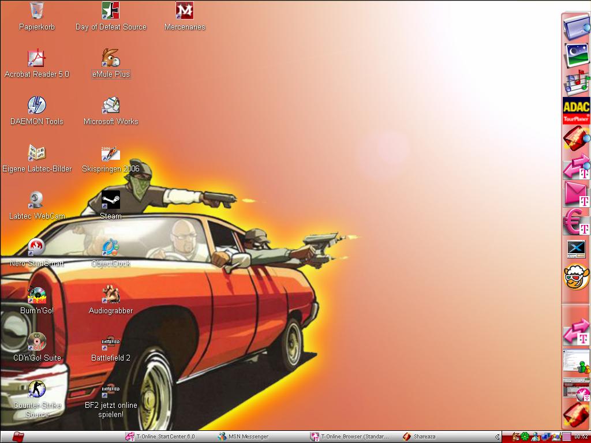Expand hidden tray icons with arrow
Image resolution: width=591 pixels, height=443 pixels.
497,437
